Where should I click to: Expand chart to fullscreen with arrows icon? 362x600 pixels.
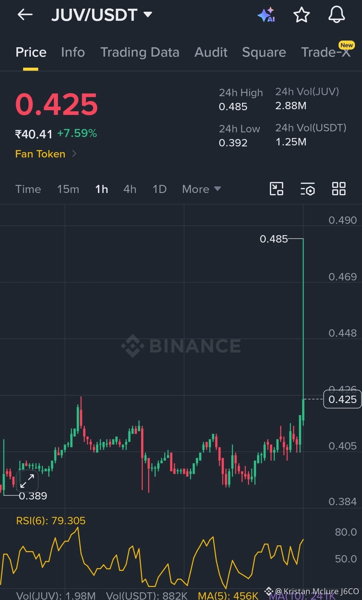pos(27,481)
